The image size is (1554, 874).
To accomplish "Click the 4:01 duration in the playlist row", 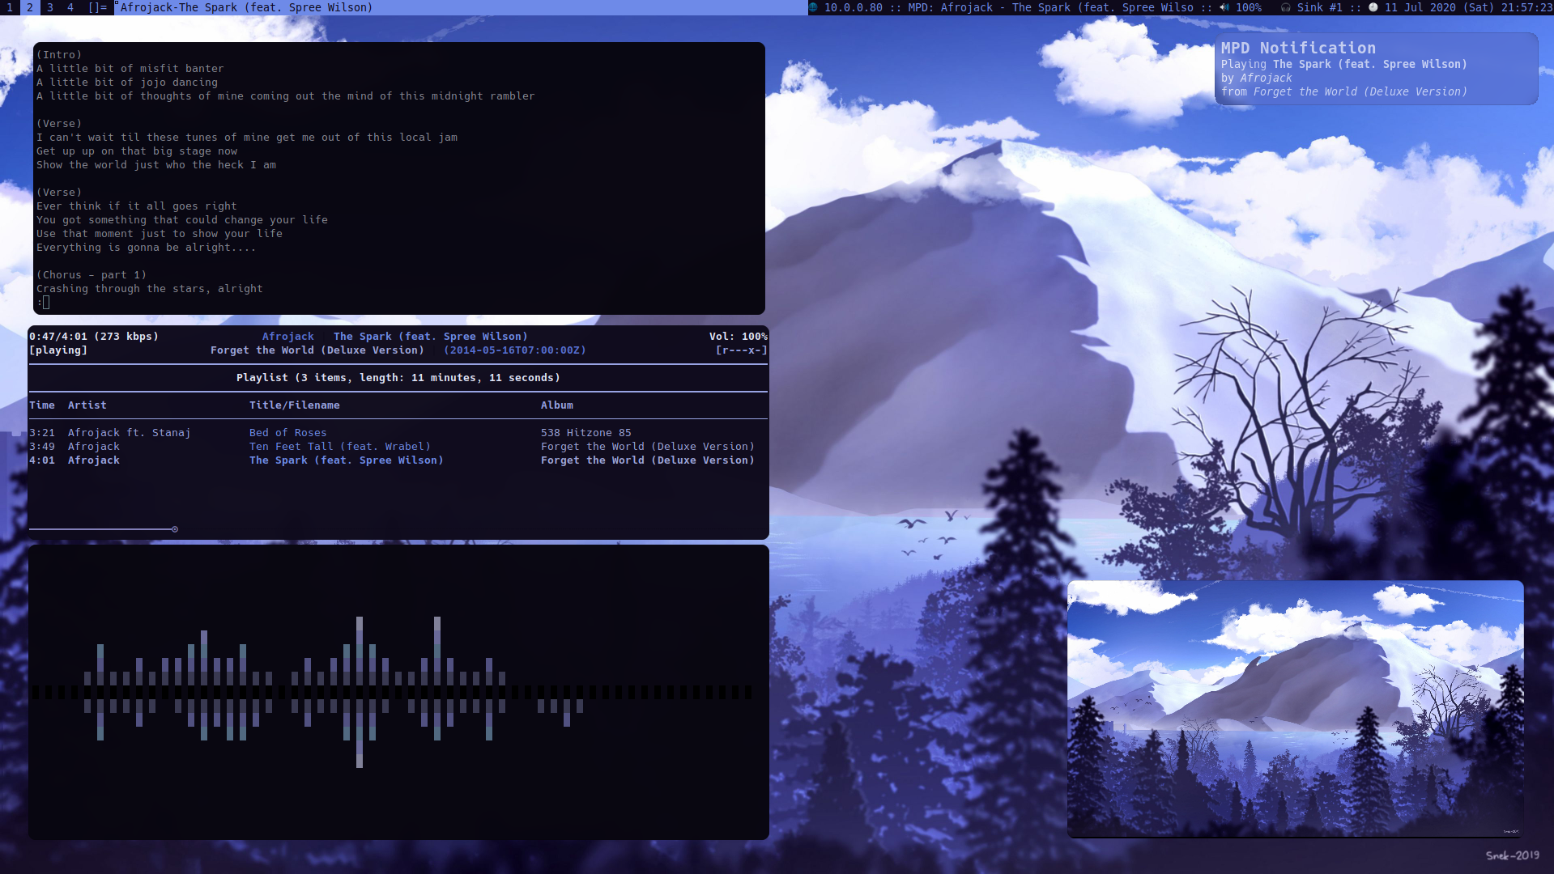I will click(x=42, y=460).
